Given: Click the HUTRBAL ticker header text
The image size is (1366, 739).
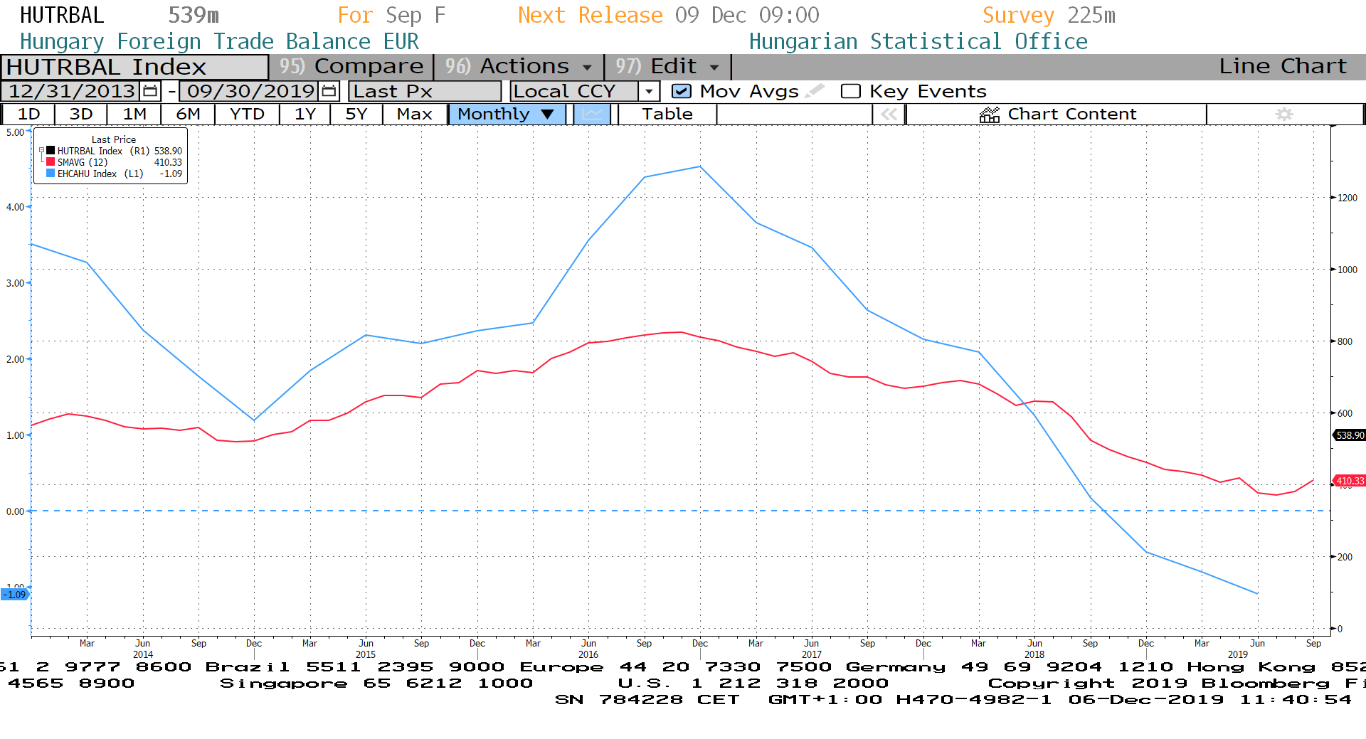Looking at the screenshot, I should [x=62, y=15].
